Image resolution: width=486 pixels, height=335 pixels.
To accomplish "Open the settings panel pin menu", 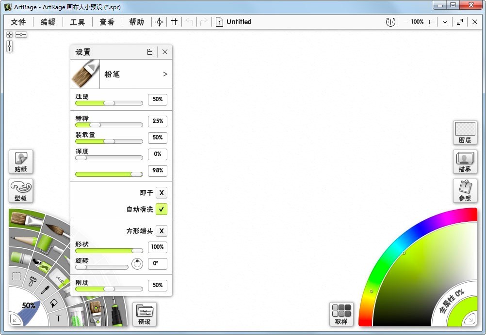I will [x=150, y=52].
